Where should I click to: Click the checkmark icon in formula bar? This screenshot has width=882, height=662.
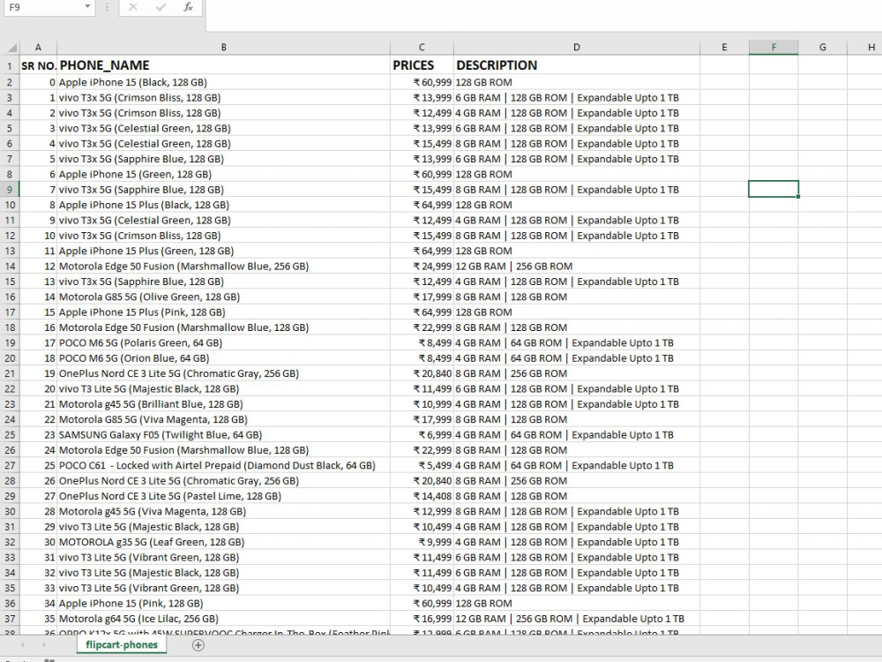(161, 7)
